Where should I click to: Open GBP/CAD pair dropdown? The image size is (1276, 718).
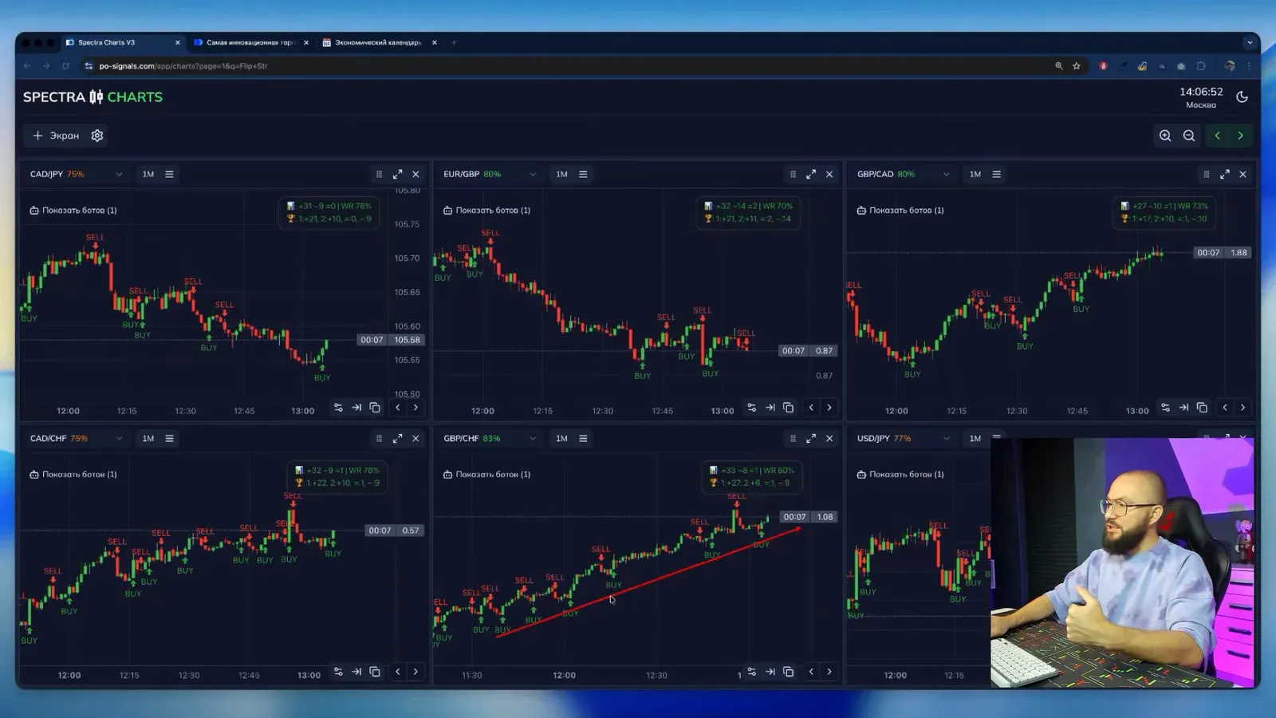pos(904,174)
